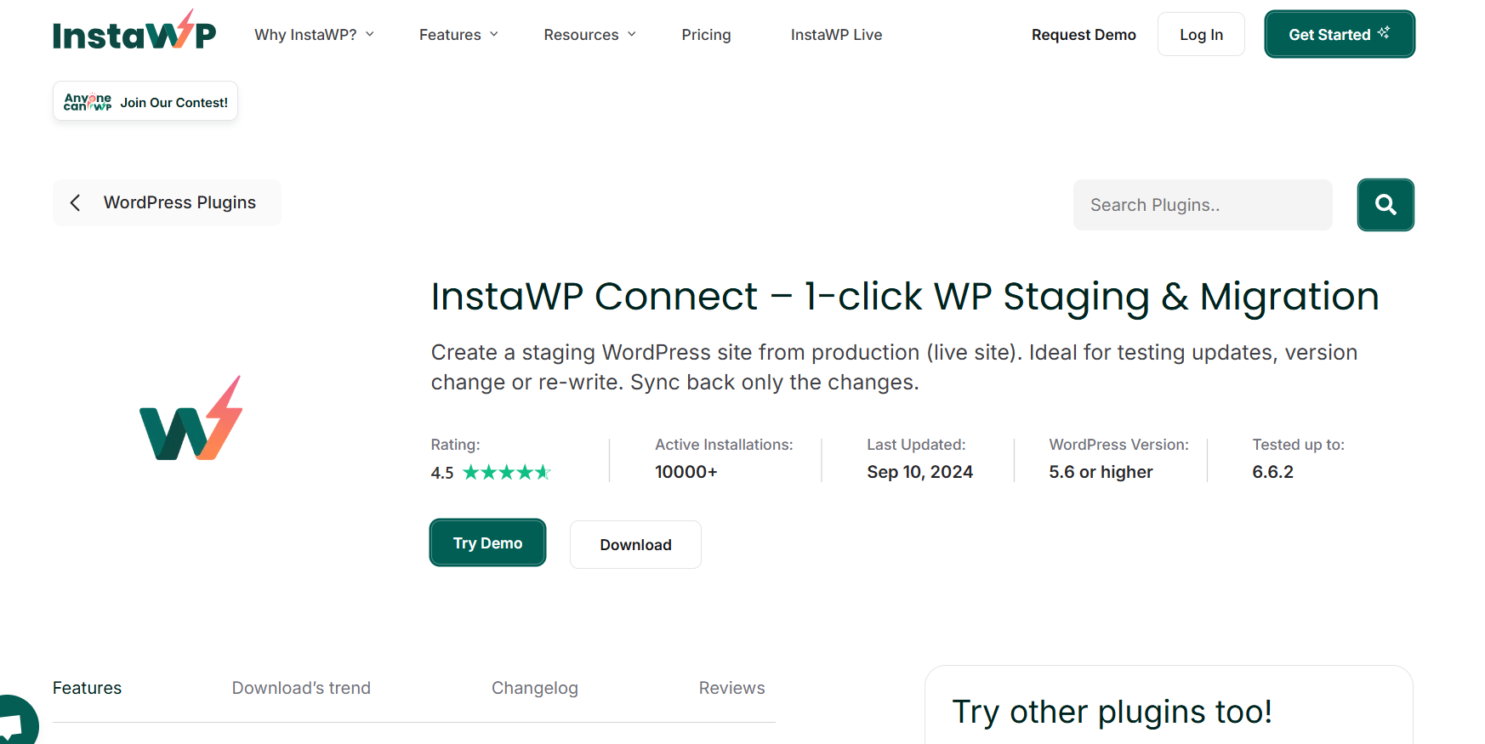This screenshot has height=744, width=1485.
Task: Switch to the Features tab
Action: pos(87,688)
